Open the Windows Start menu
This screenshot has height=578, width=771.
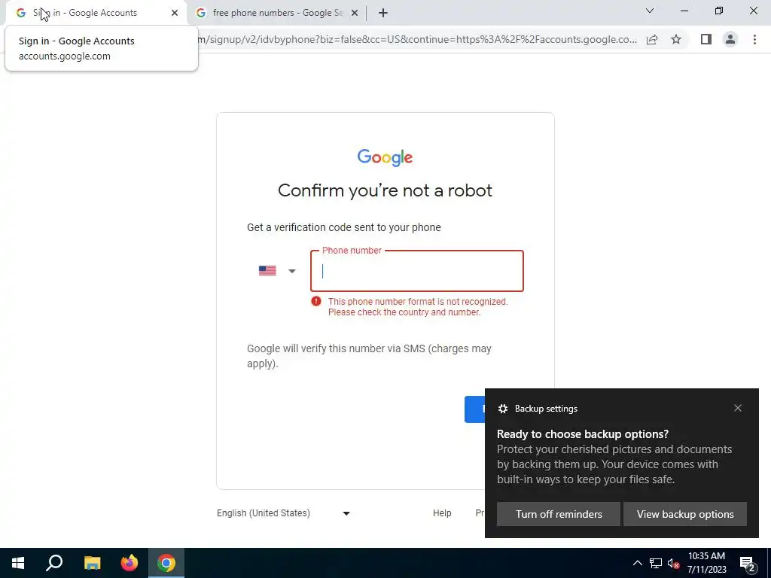pos(18,563)
